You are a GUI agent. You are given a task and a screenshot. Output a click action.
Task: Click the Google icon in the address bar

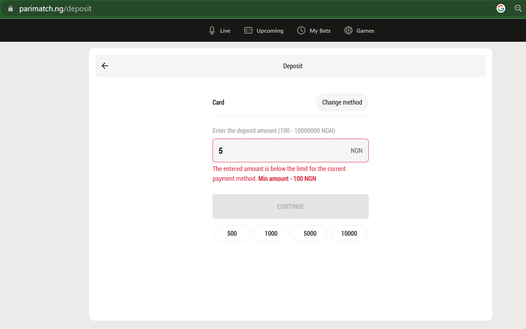click(x=501, y=8)
